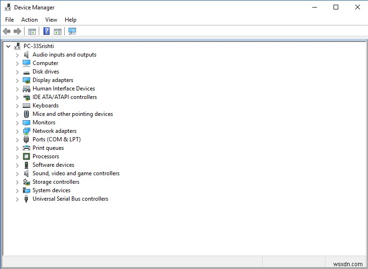Expand the Print queues category
Image resolution: width=368 pixels, height=269 pixels.
pyautogui.click(x=17, y=148)
